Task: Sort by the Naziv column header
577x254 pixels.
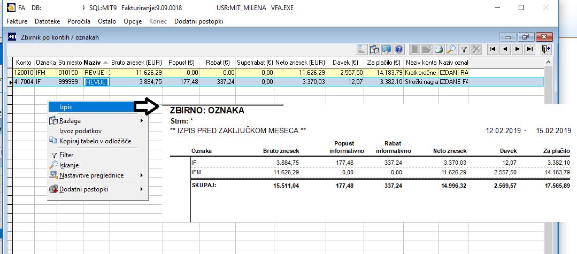Action: click(x=96, y=63)
